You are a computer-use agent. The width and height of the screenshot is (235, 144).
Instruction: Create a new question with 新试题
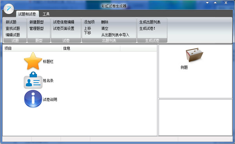[x=11, y=22]
